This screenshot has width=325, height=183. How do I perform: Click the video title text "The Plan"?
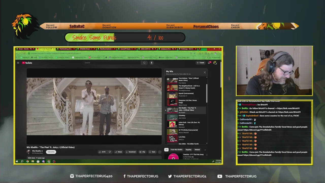click(x=51, y=147)
